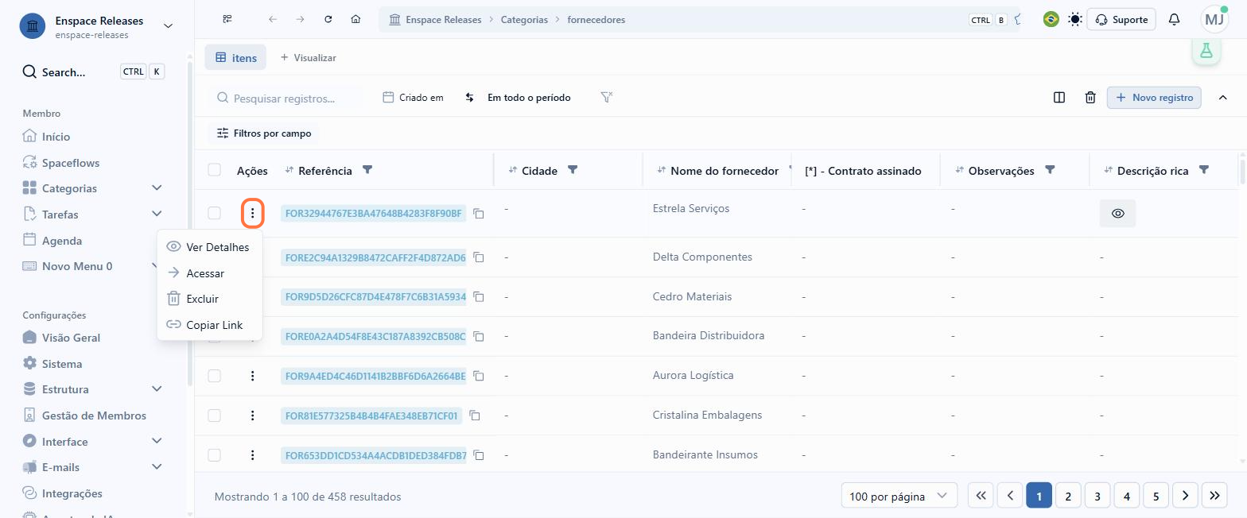The width and height of the screenshot is (1247, 518).
Task: View rich description of Estrela Serviços
Action: coord(1117,214)
